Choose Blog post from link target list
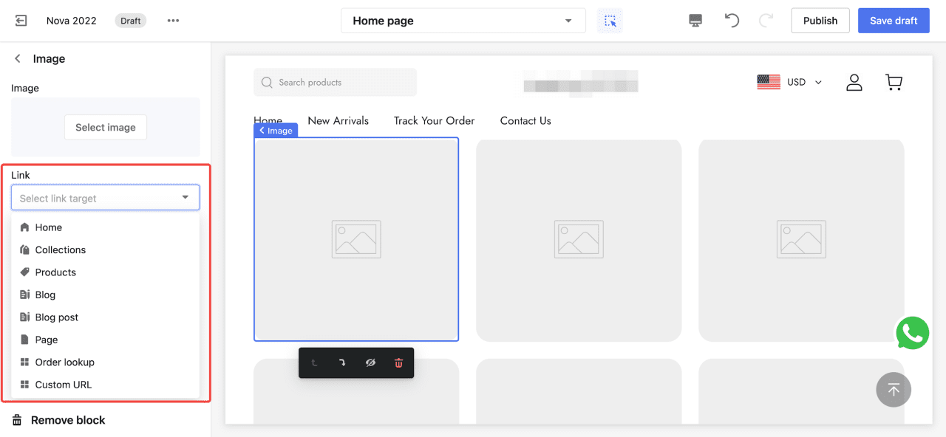 click(106, 317)
